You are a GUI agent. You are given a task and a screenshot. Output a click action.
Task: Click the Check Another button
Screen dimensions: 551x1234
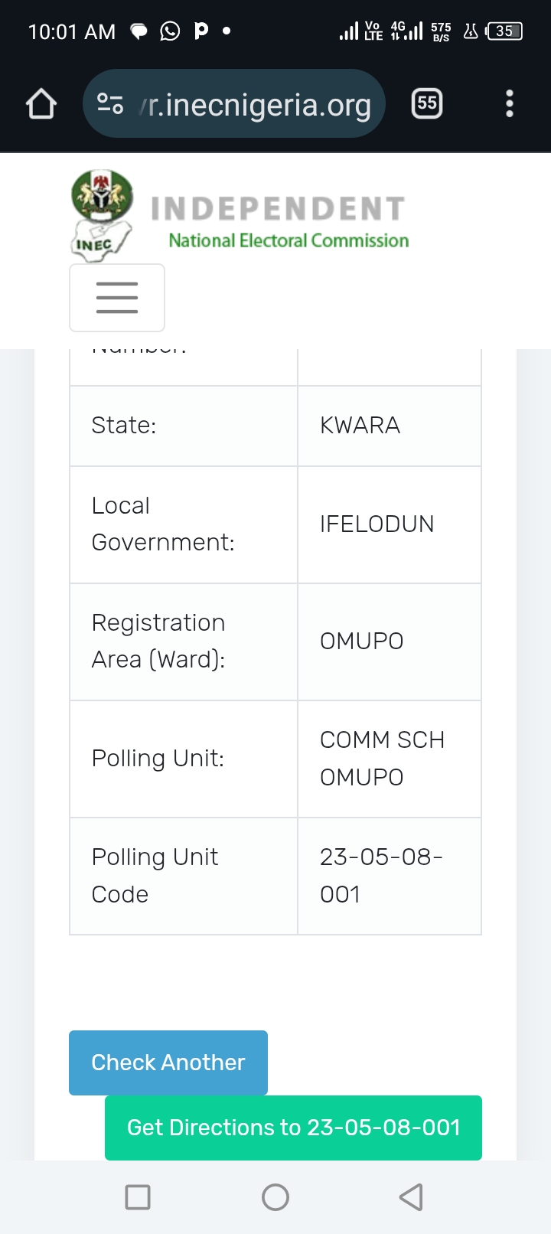tap(168, 1063)
